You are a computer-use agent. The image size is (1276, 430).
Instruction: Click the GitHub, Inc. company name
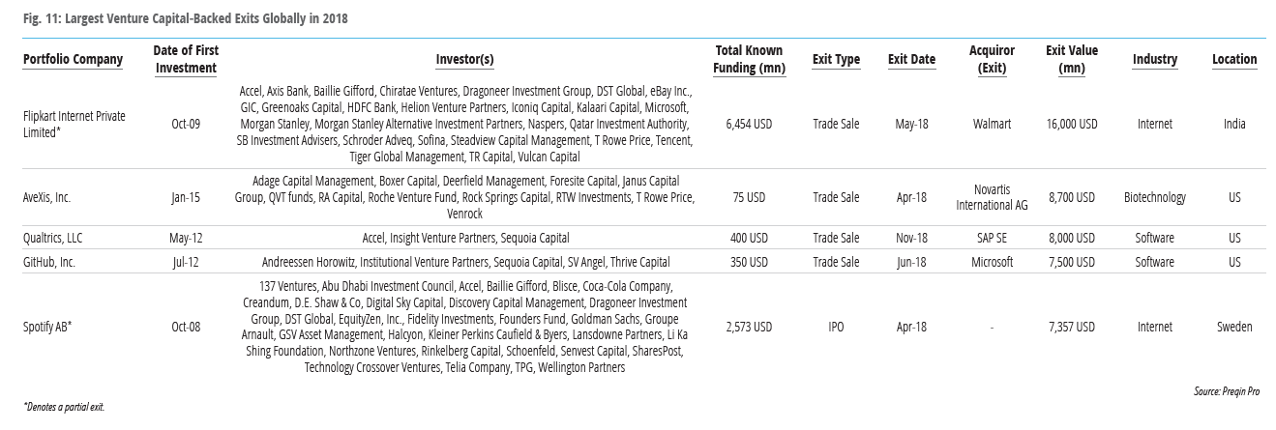click(49, 262)
